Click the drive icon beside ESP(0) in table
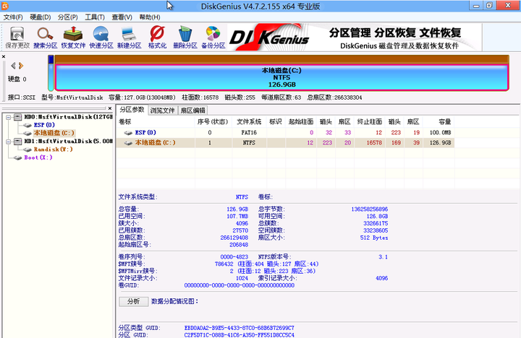 coord(128,133)
